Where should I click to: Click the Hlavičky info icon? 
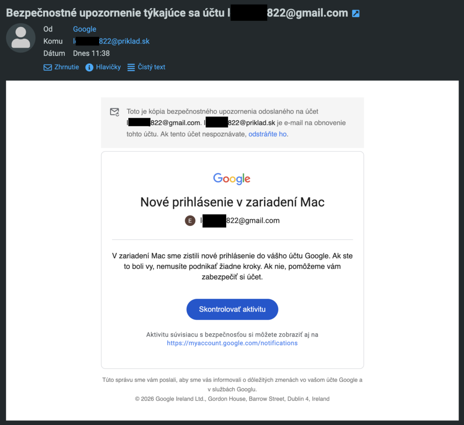(x=89, y=68)
